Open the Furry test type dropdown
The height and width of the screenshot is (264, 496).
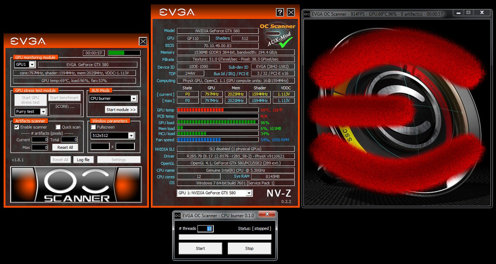[x=31, y=111]
